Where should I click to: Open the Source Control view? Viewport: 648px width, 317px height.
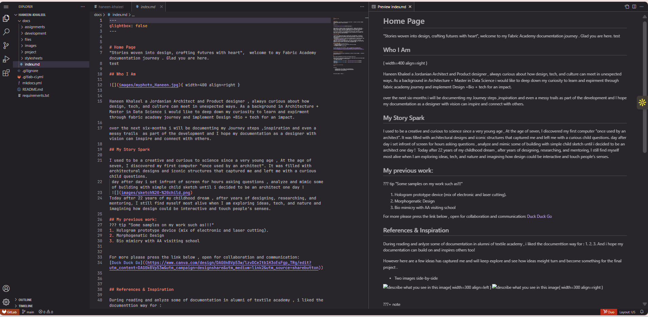[6, 46]
